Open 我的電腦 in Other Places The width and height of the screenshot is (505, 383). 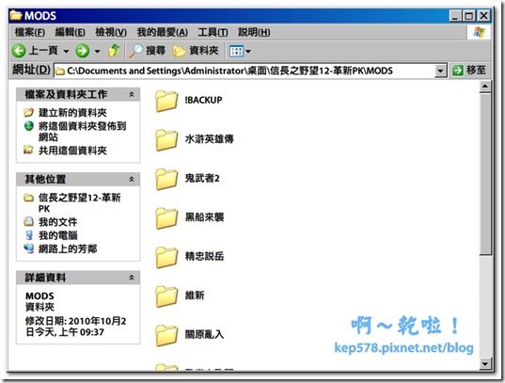(57, 235)
